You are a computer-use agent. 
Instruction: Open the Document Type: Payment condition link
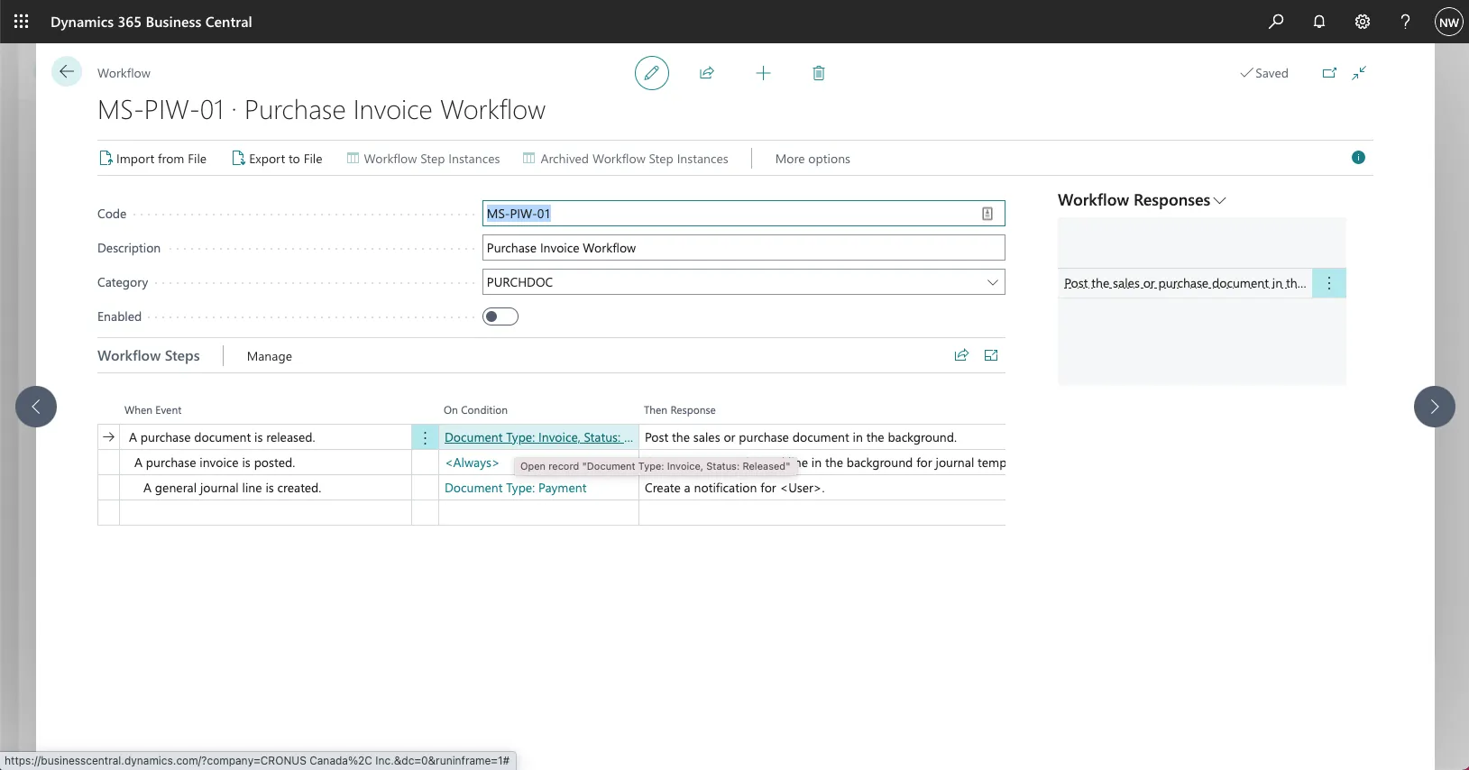(x=516, y=488)
